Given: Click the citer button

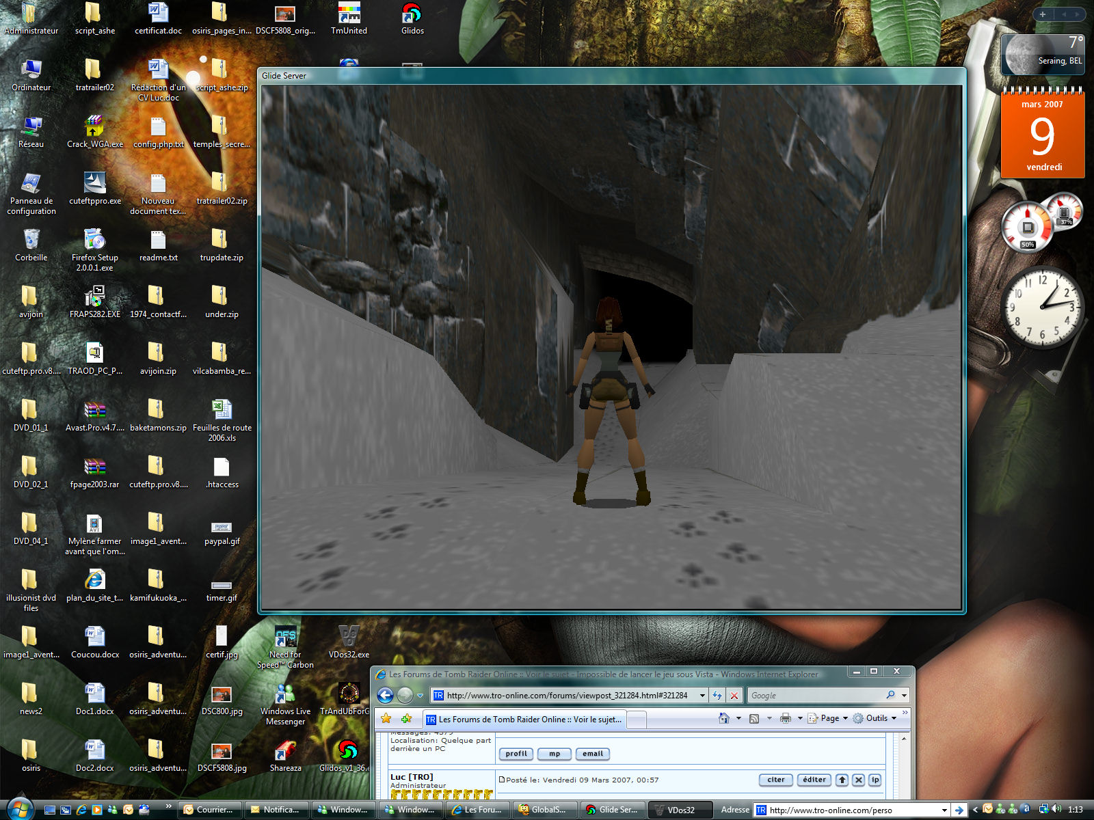Looking at the screenshot, I should pos(776,780).
